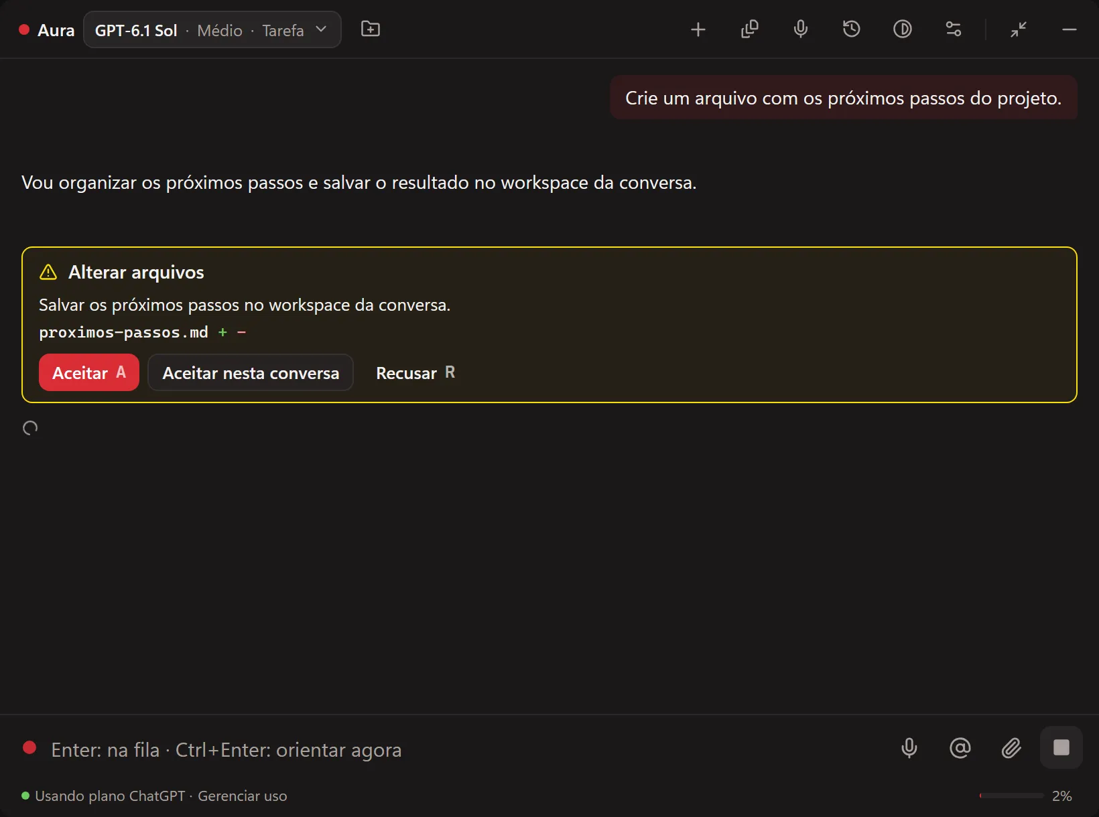Open the model selector GPT-6.1 Sol dropdown

[x=212, y=30]
